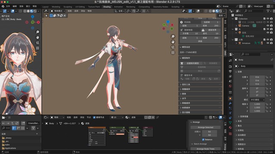Toggle render camera icon for Armature

click(271, 43)
